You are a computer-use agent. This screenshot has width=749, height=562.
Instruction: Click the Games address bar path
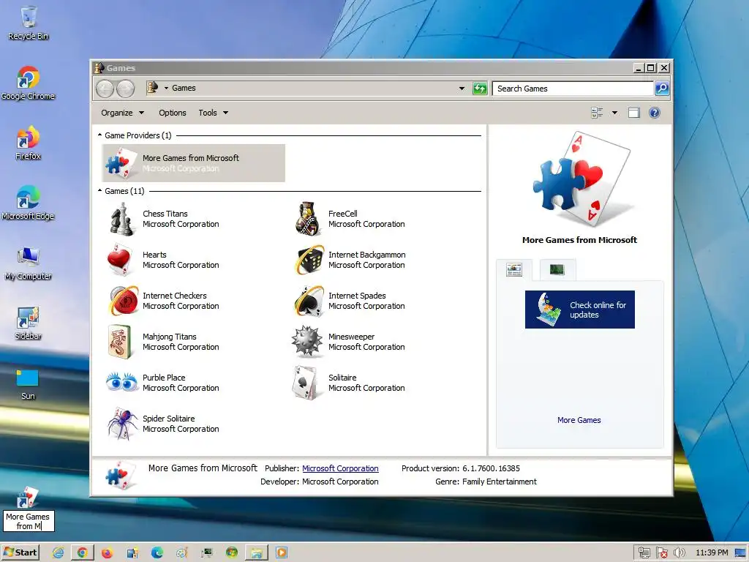[x=184, y=88]
